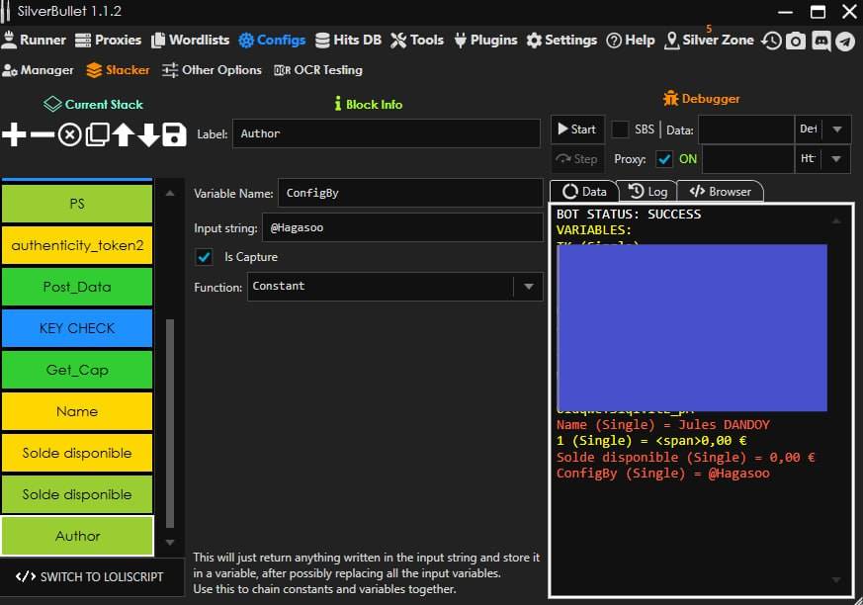The width and height of the screenshot is (863, 605).
Task: Remove selected block with minus icon
Action: [x=42, y=134]
